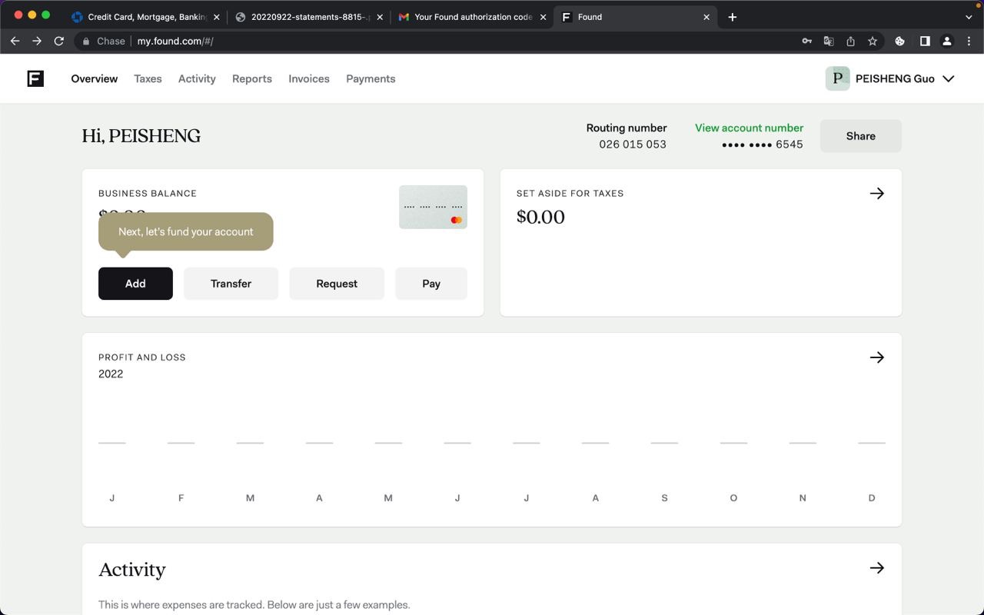Screen dimensions: 984x615
Task: Expand PEISHENG Guo account dropdown
Action: [949, 78]
